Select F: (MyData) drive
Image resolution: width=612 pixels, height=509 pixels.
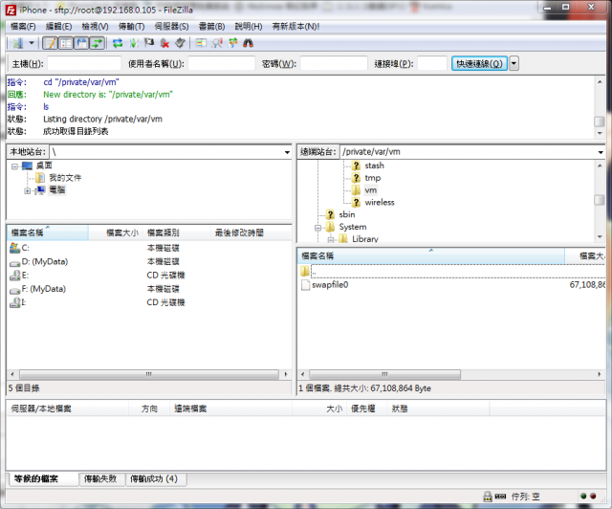coord(43,289)
